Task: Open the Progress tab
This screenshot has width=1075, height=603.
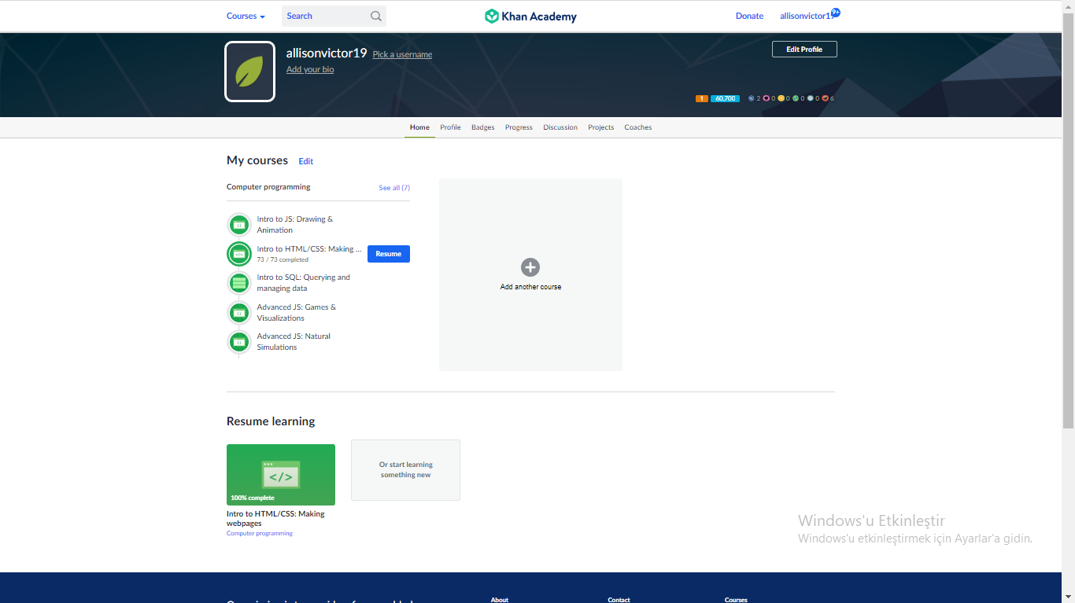Action: [519, 127]
